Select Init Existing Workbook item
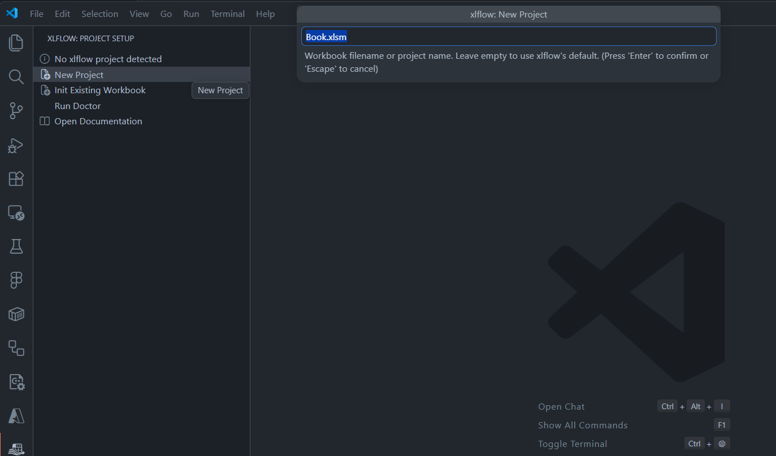 141,90
